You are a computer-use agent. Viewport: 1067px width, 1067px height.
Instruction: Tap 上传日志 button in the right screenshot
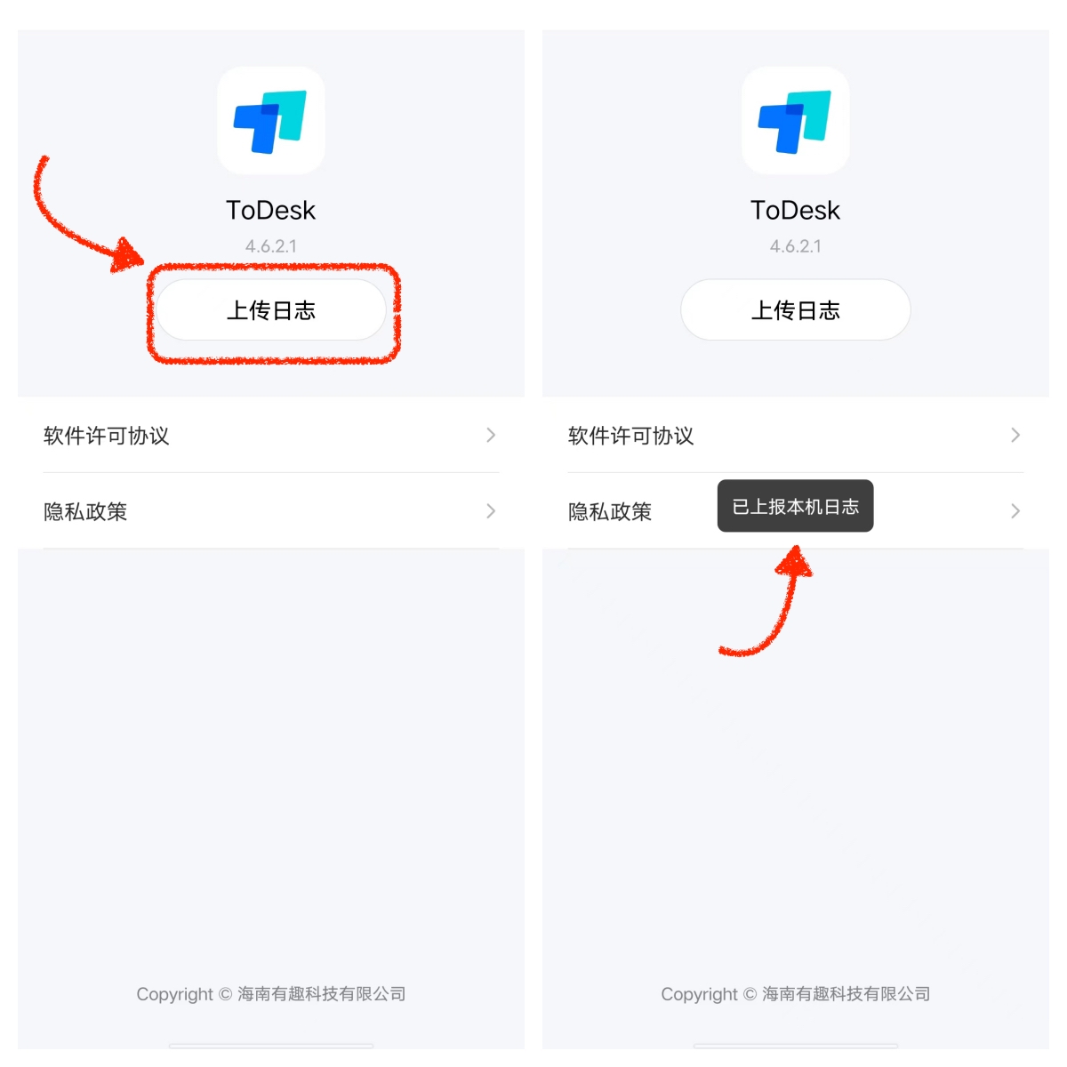tap(796, 310)
